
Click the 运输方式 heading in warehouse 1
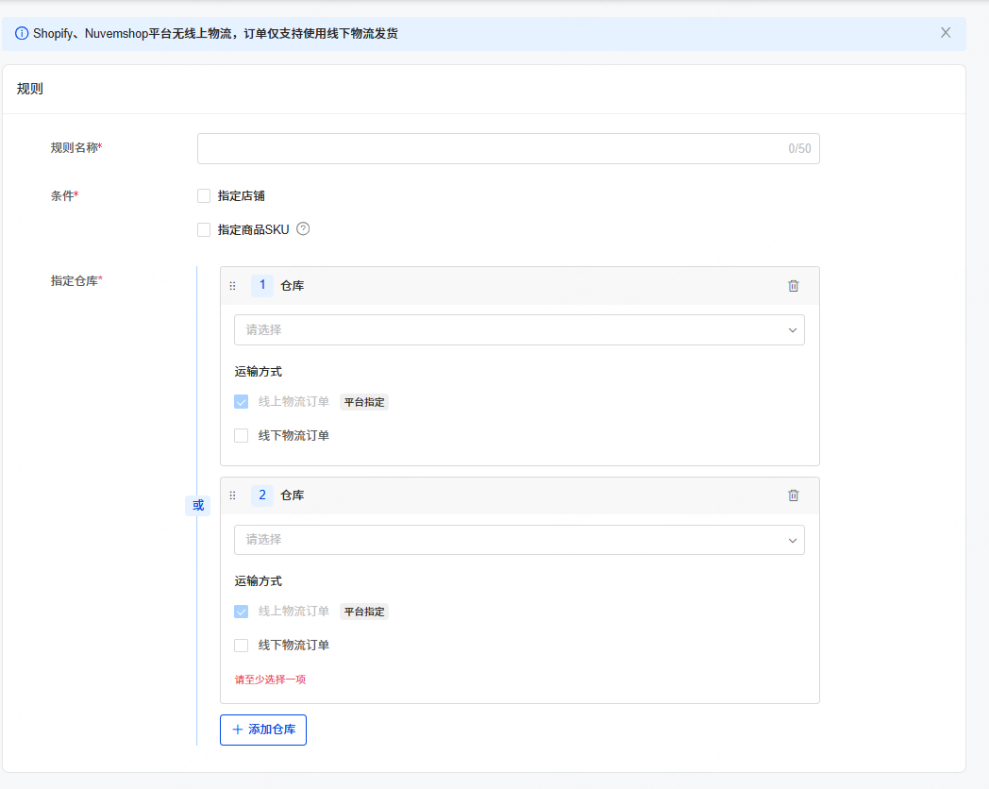tap(258, 372)
